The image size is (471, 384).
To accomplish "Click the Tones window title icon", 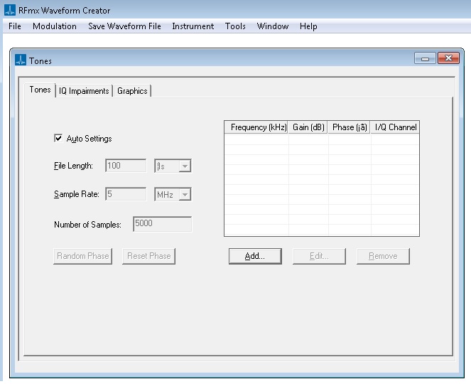I will [x=21, y=60].
